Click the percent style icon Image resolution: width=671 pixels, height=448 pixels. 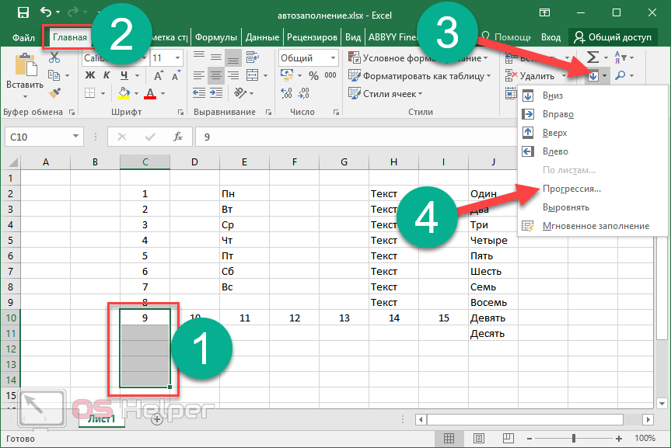coord(313,75)
